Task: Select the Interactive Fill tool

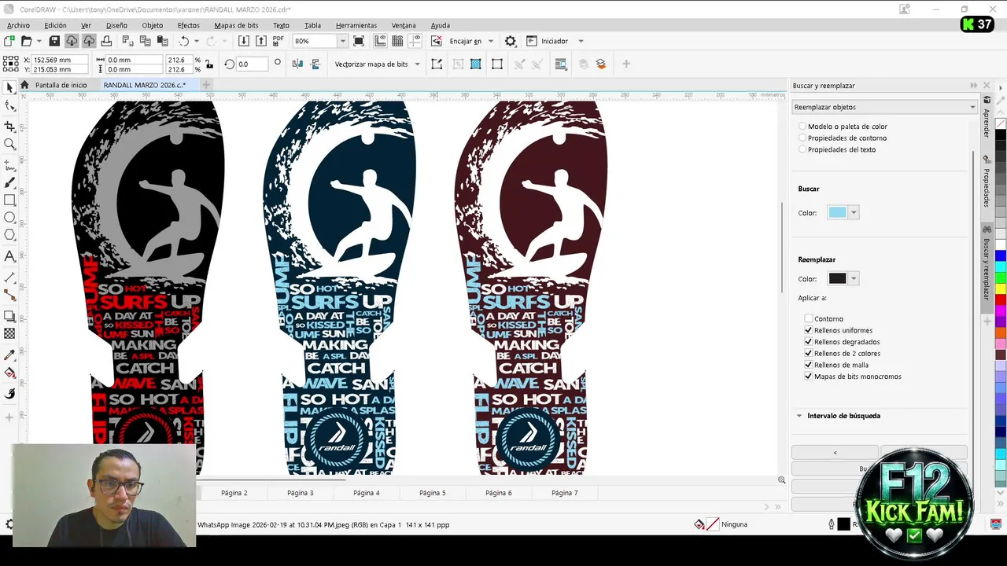Action: [x=9, y=373]
